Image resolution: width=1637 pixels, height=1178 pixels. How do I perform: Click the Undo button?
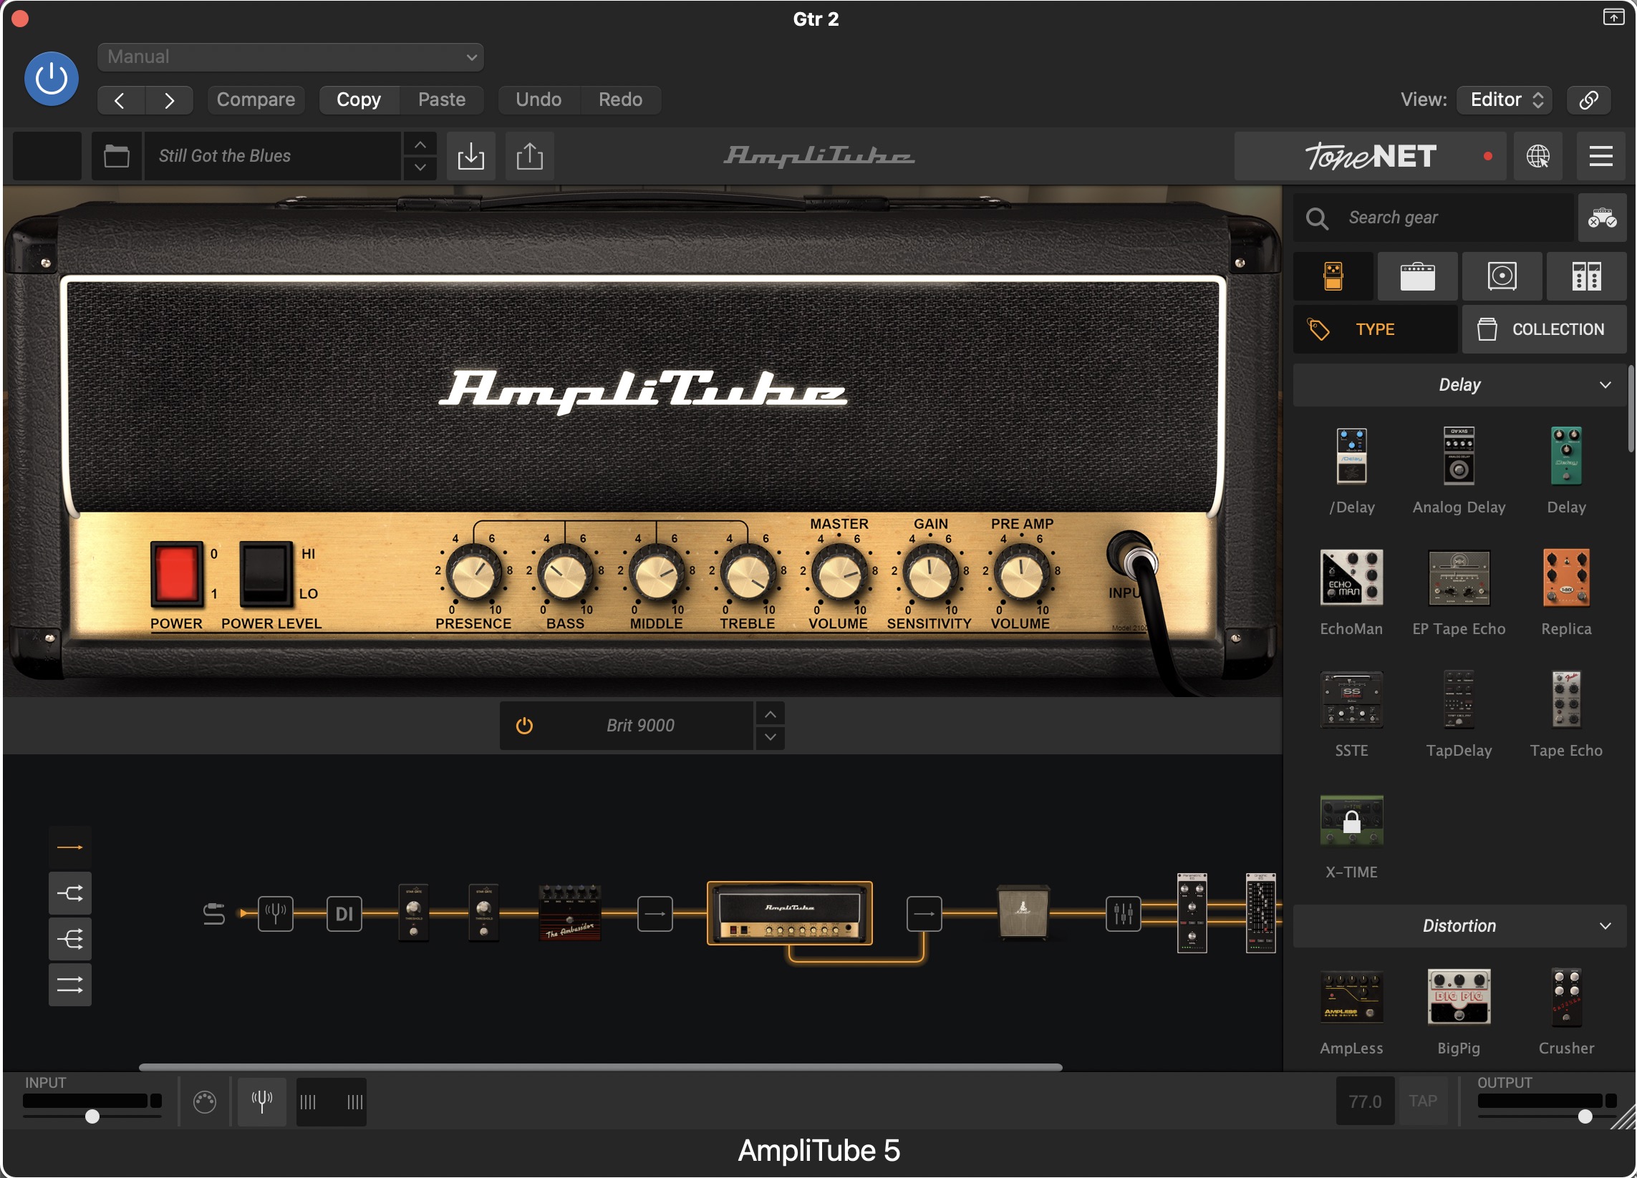click(539, 99)
